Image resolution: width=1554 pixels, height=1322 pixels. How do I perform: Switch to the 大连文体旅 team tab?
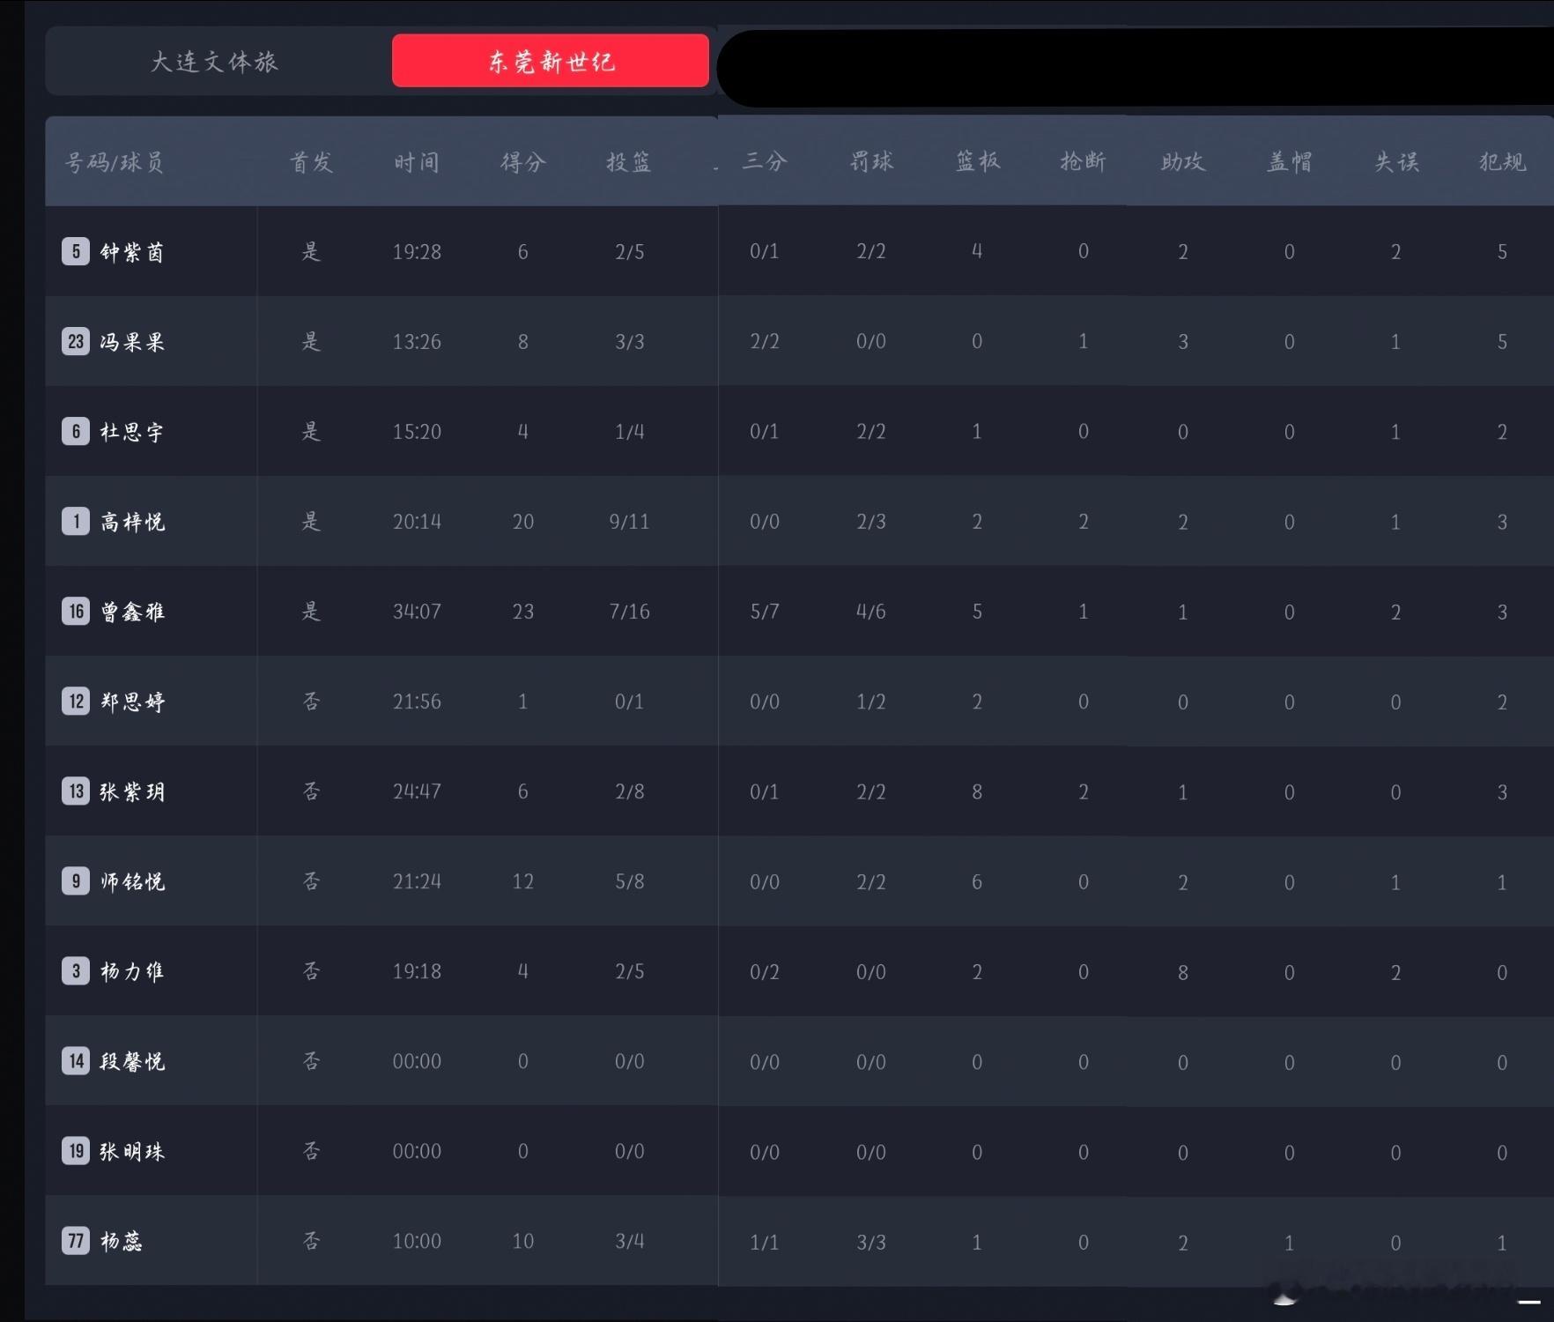click(215, 61)
